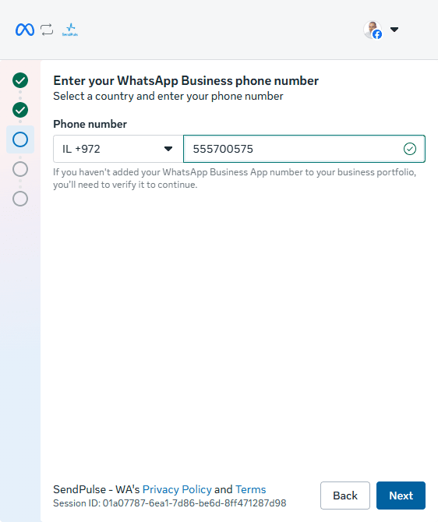Click the fifth step circle indicator
This screenshot has height=522, width=438.
pyautogui.click(x=20, y=199)
